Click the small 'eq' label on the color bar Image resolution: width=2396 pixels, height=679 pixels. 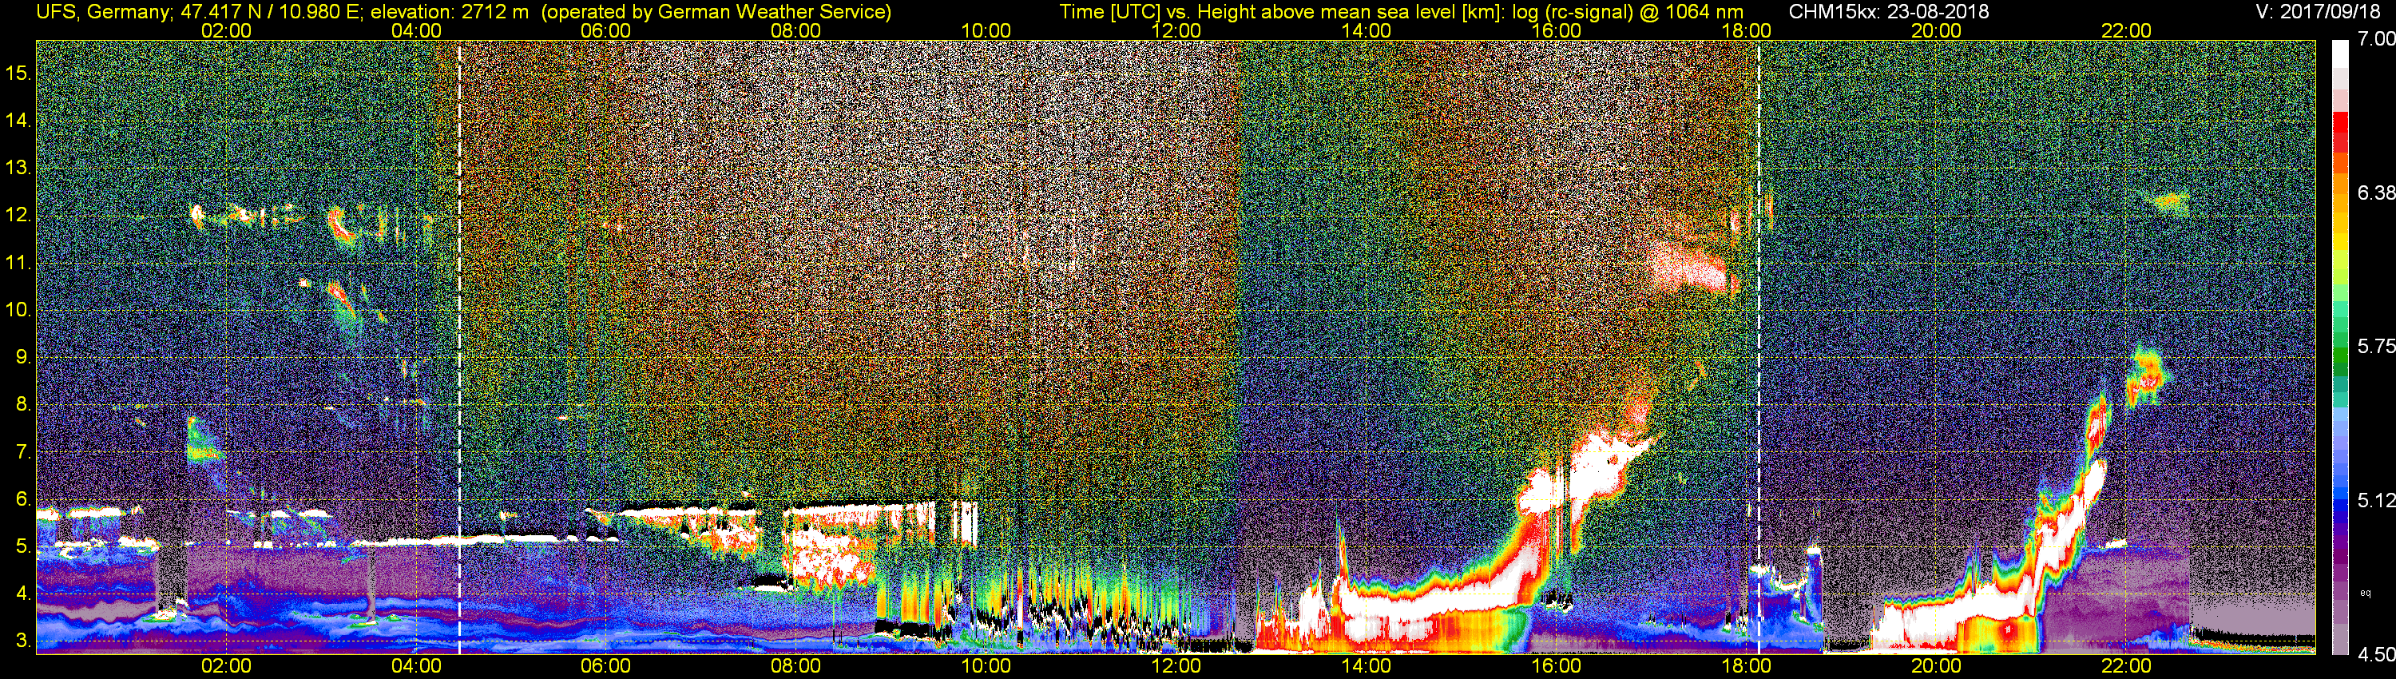click(2366, 593)
